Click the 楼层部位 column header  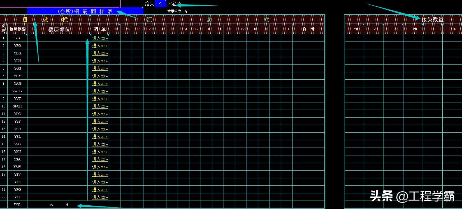tap(59, 29)
